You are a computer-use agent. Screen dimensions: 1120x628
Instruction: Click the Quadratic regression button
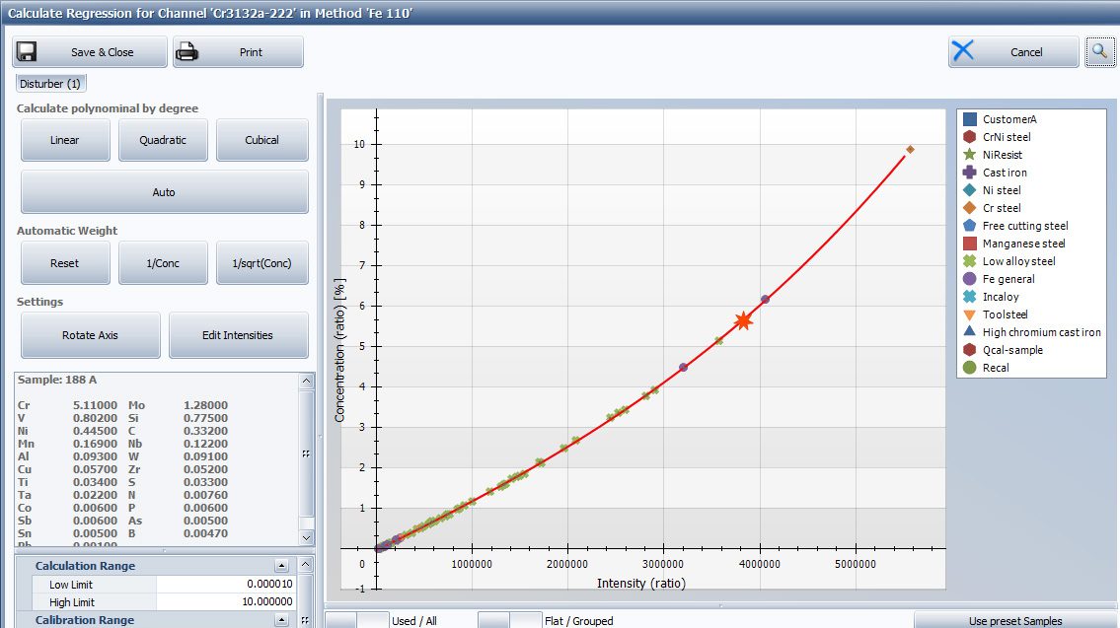(x=163, y=141)
